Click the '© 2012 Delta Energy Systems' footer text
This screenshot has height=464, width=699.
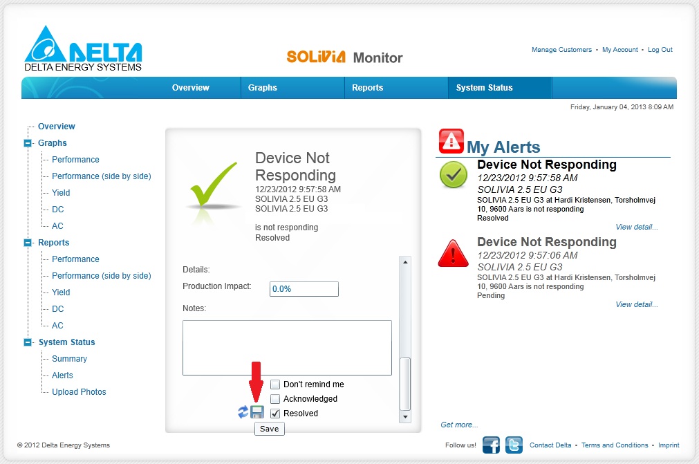[x=64, y=445]
